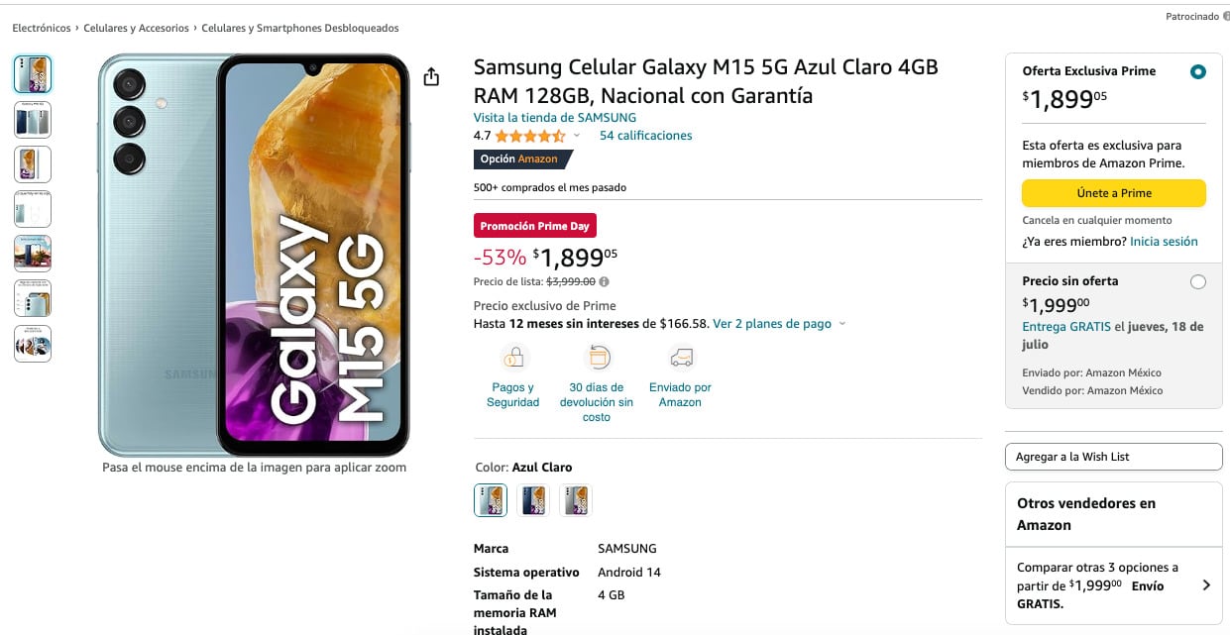
Task: Open the Pagos y Seguridad lock icon
Action: coord(513,357)
